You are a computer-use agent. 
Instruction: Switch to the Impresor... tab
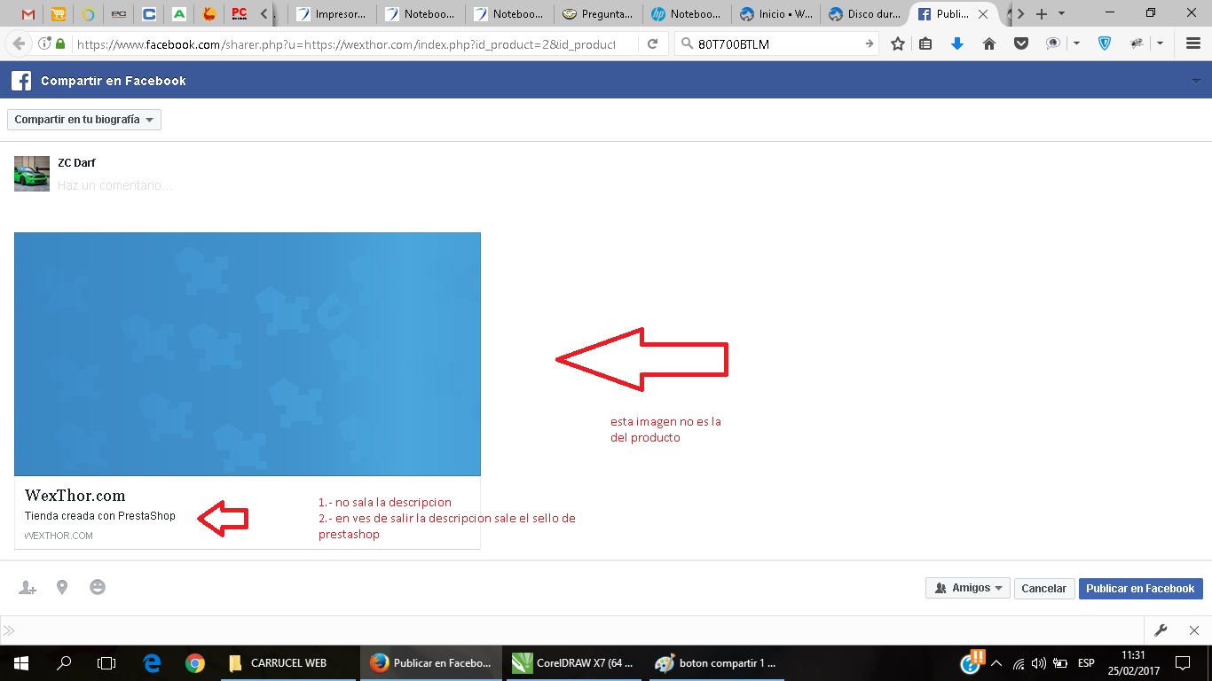(x=331, y=14)
